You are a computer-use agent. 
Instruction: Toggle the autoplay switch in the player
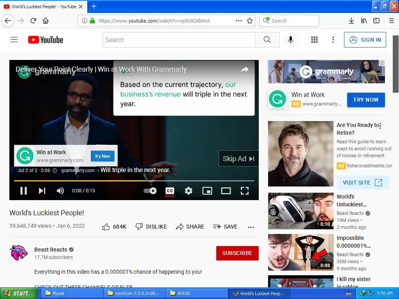(150, 191)
